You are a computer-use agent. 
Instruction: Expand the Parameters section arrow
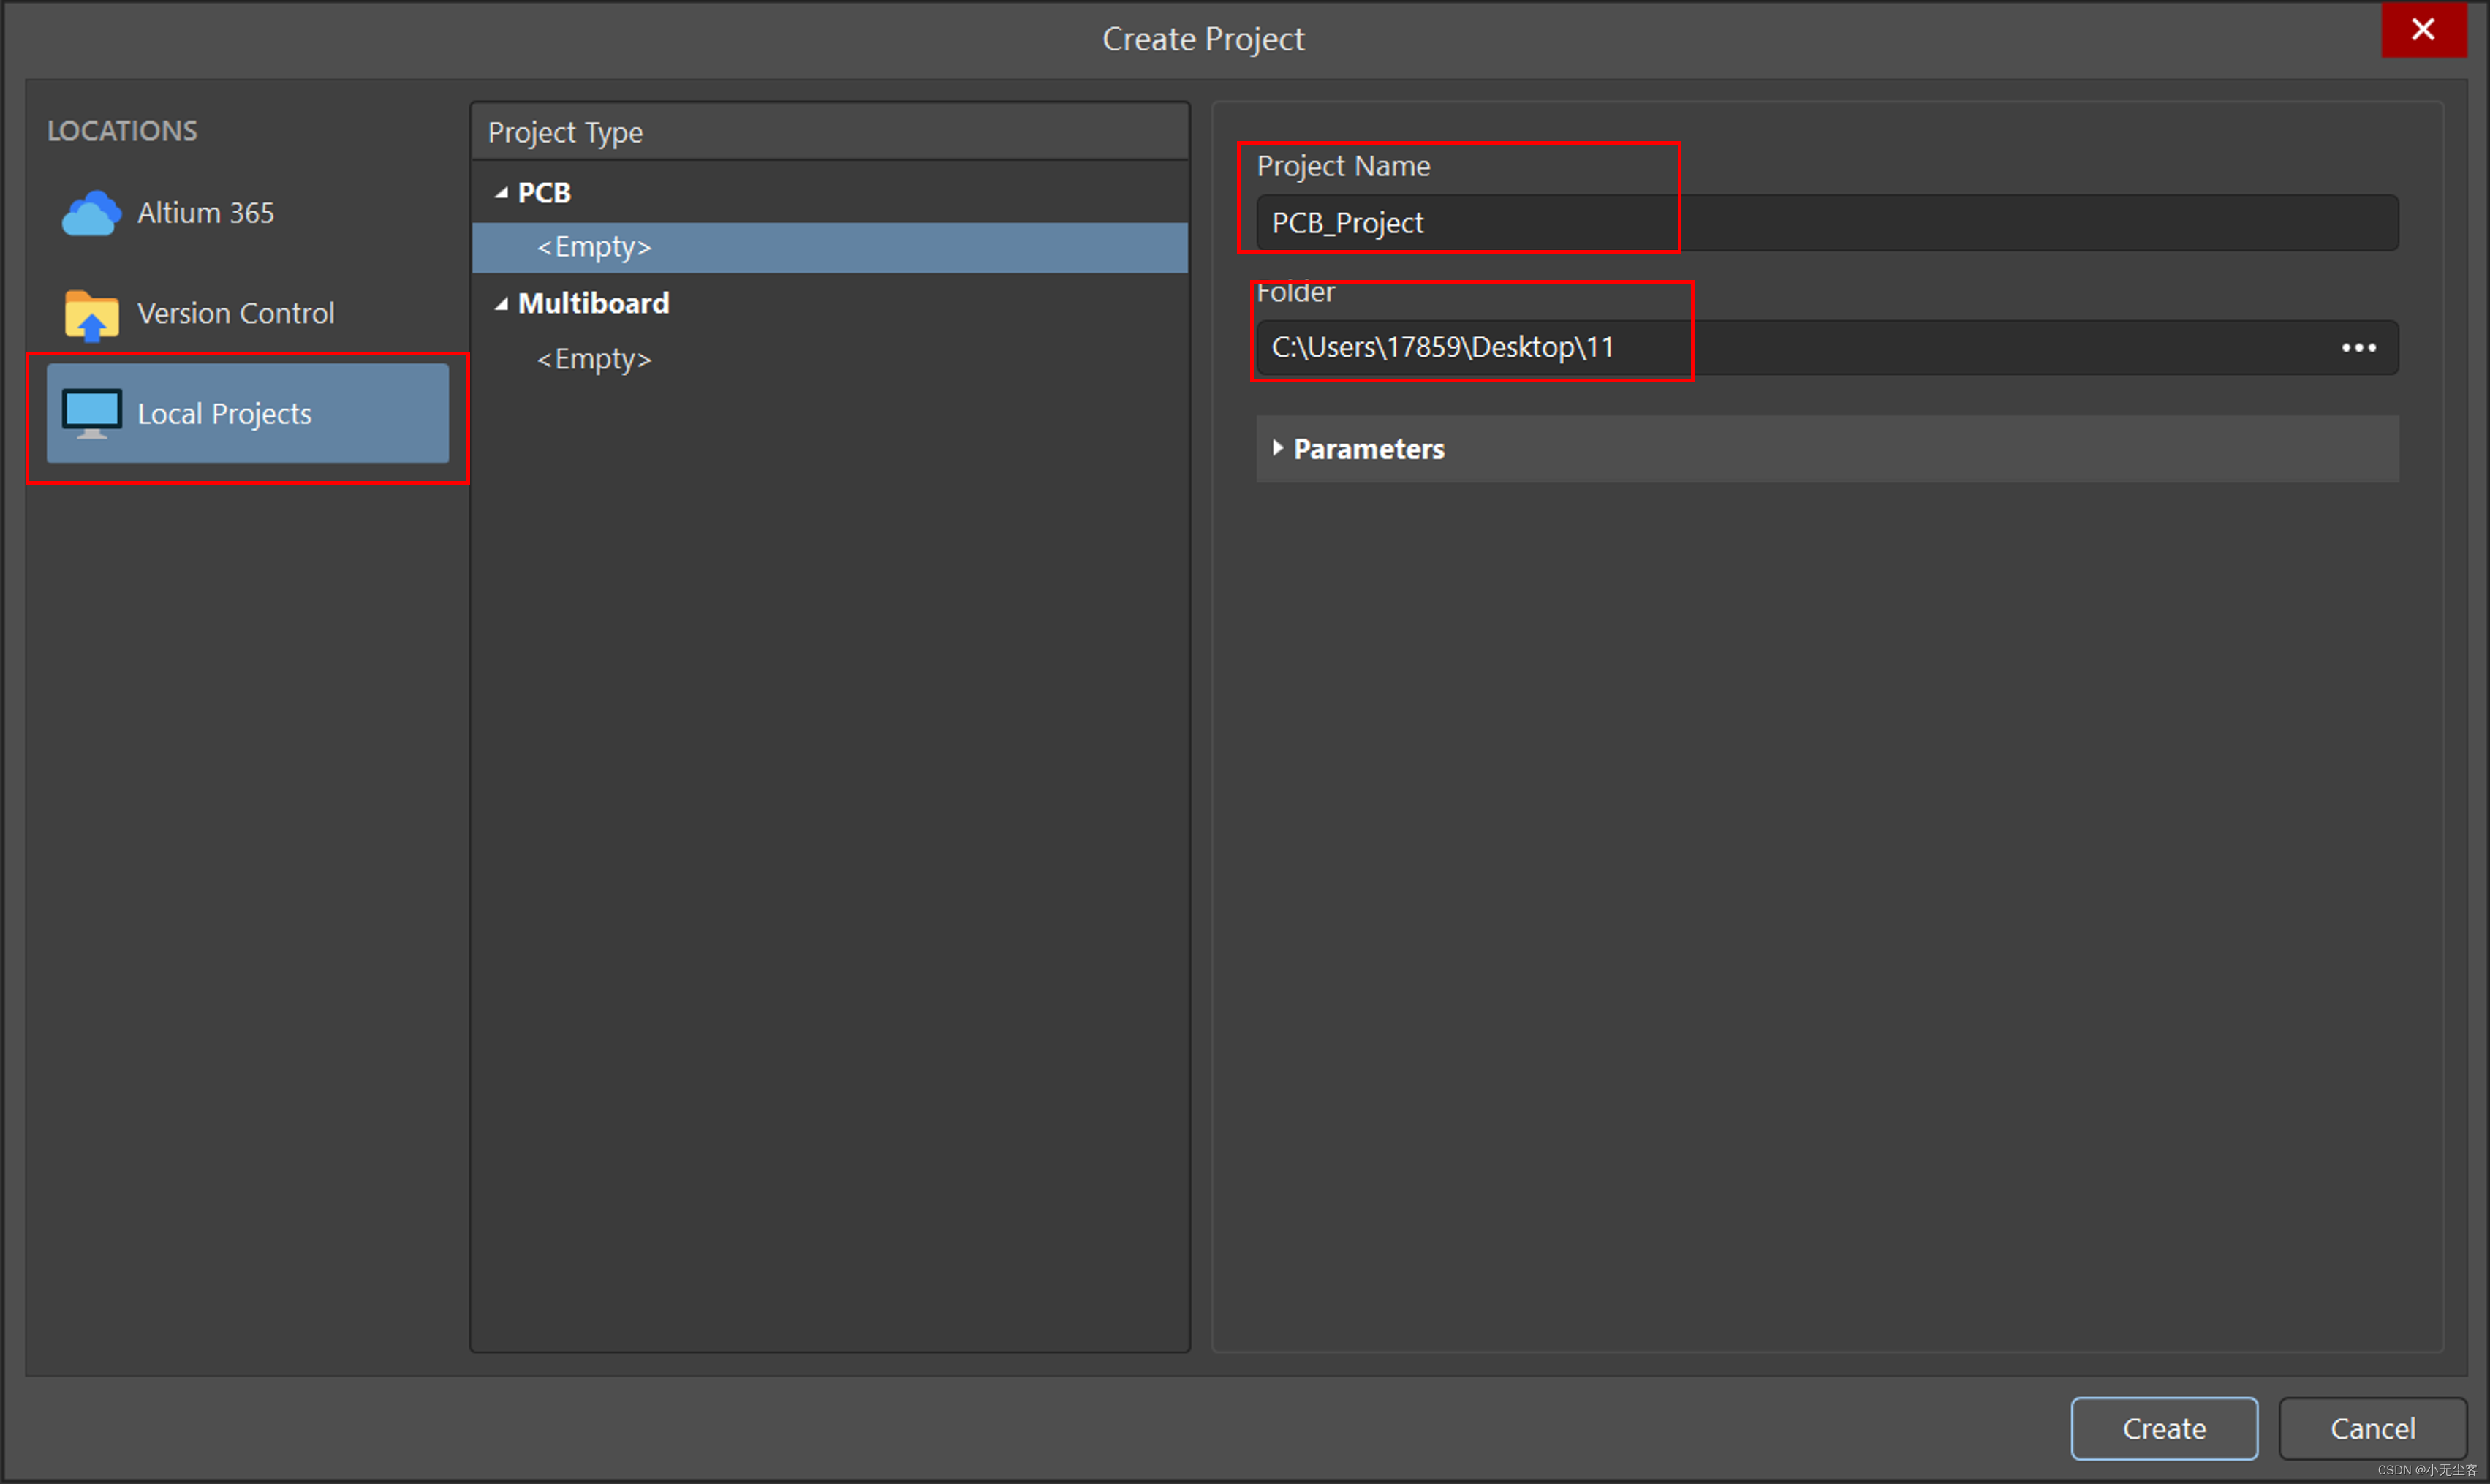click(1277, 448)
